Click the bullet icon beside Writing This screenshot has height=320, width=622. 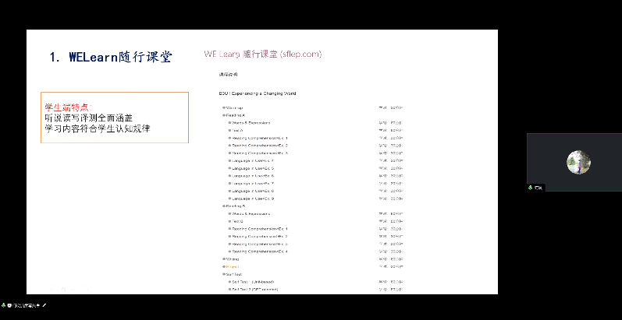pyautogui.click(x=223, y=259)
